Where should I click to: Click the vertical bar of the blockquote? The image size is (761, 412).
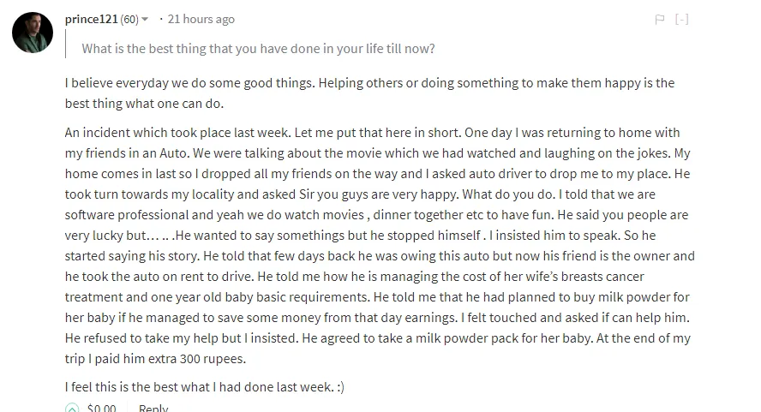(x=65, y=44)
